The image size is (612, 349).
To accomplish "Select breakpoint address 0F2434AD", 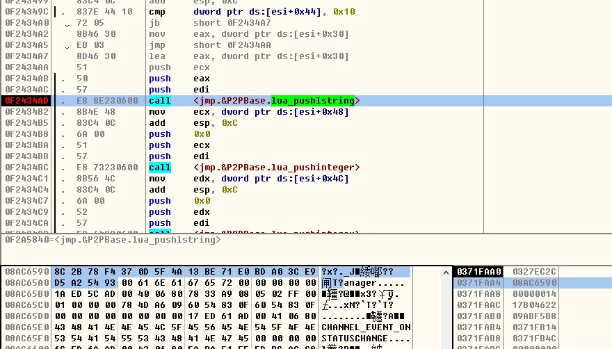I will [x=26, y=101].
